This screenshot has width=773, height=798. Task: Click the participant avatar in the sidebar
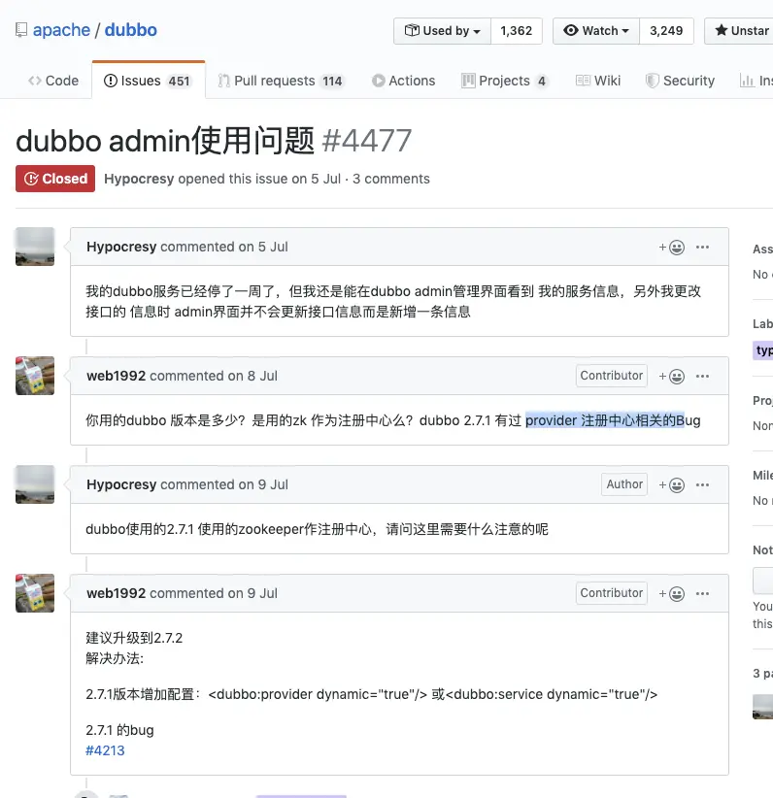coord(763,707)
